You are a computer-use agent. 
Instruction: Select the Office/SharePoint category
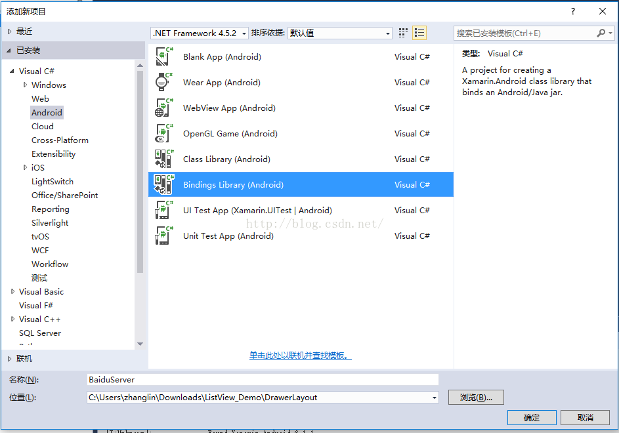tap(65, 195)
